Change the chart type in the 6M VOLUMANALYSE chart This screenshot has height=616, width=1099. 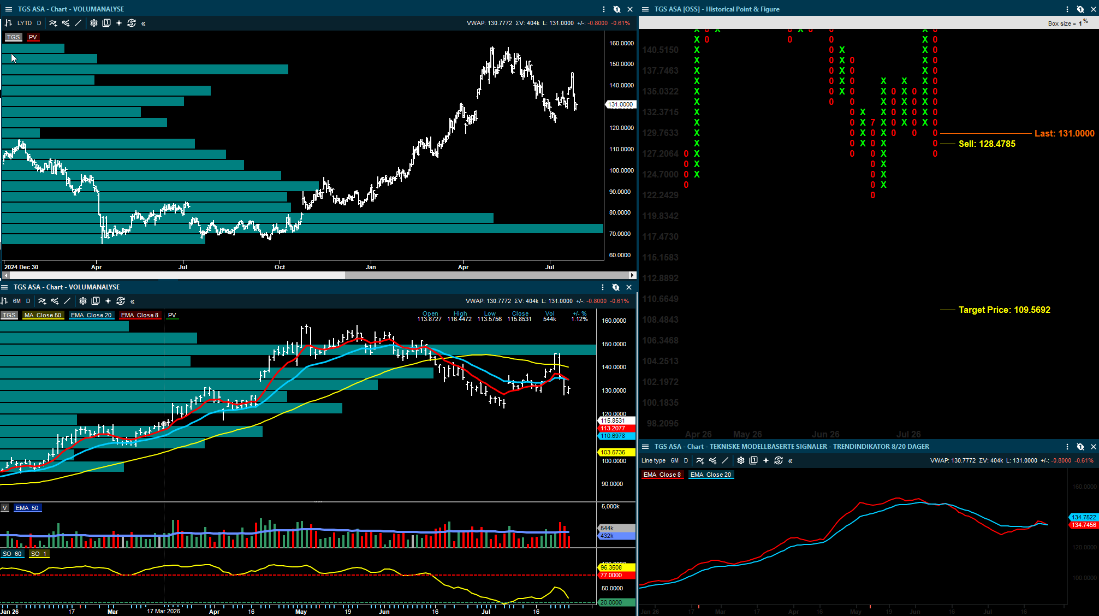pyautogui.click(x=4, y=301)
